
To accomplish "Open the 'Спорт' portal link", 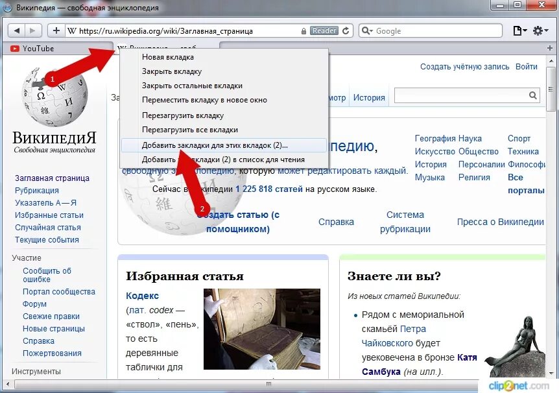I will click(x=519, y=138).
